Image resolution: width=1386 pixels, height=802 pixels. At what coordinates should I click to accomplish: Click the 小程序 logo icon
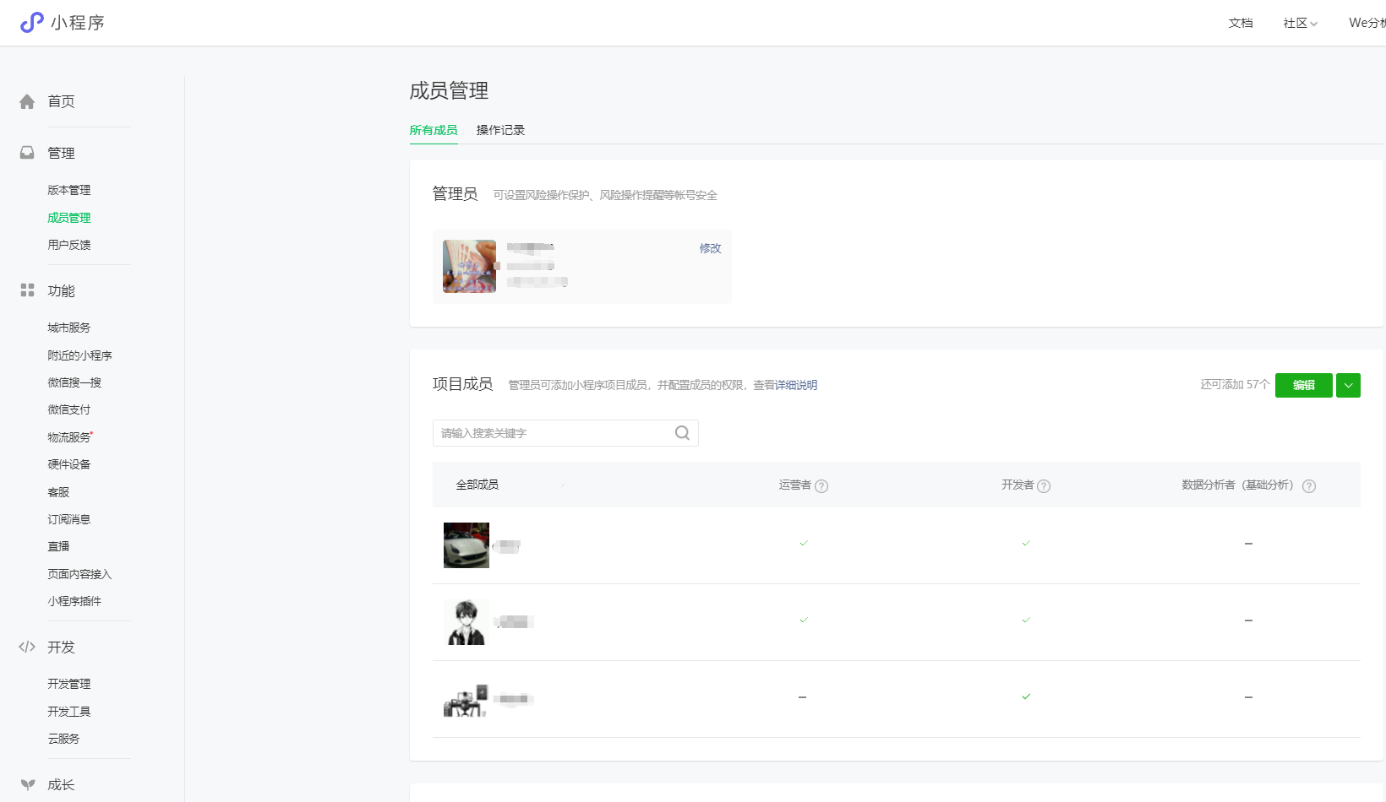pos(31,23)
